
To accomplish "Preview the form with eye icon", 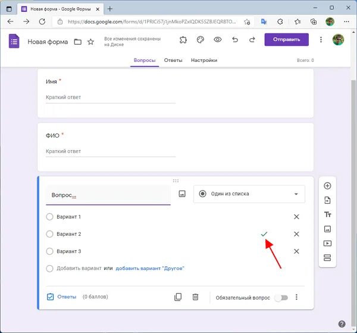I will point(218,40).
